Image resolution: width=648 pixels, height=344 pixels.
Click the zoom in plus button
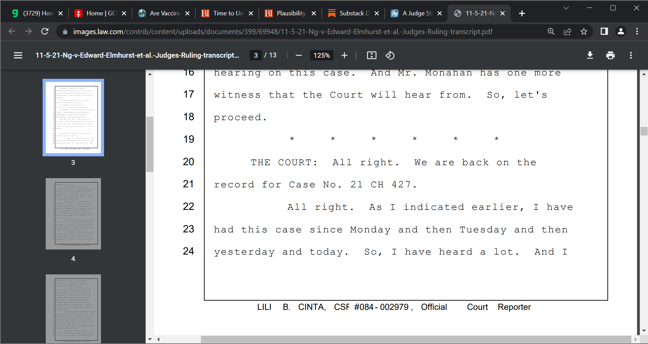click(x=344, y=55)
